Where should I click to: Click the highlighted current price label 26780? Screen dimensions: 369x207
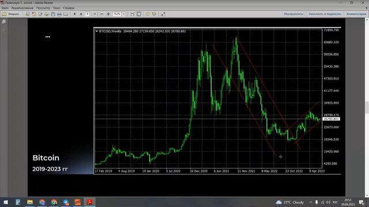tap(331, 119)
